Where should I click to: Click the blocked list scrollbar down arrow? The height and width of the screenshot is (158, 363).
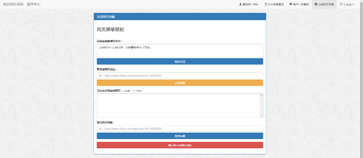[261, 116]
